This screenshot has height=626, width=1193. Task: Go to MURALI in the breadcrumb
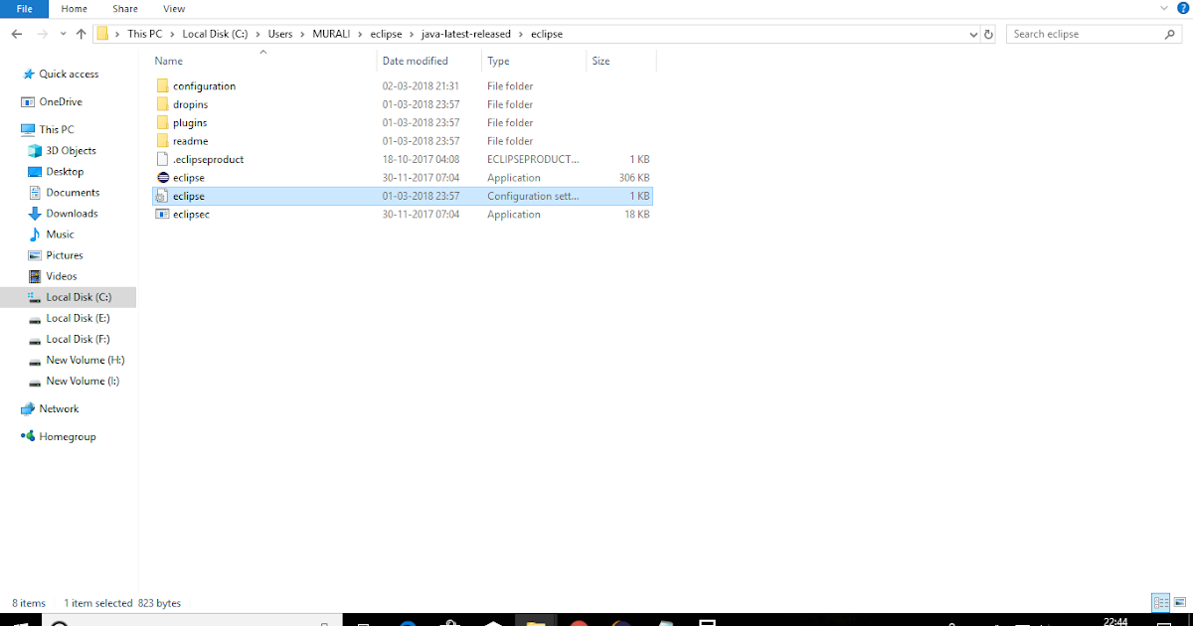[331, 34]
